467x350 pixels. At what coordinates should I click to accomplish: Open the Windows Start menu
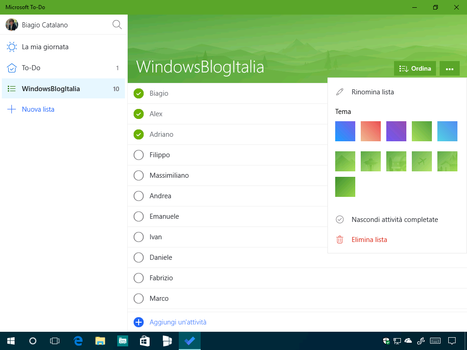point(11,341)
